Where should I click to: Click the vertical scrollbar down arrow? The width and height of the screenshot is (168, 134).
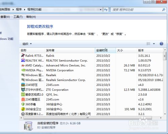click(165, 114)
